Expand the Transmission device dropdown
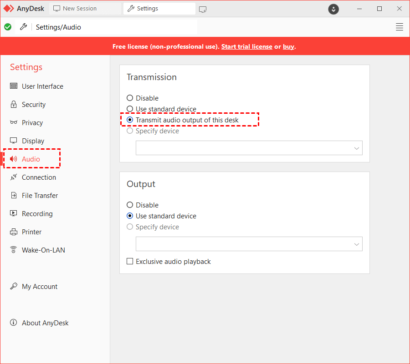The image size is (410, 364). pos(249,148)
